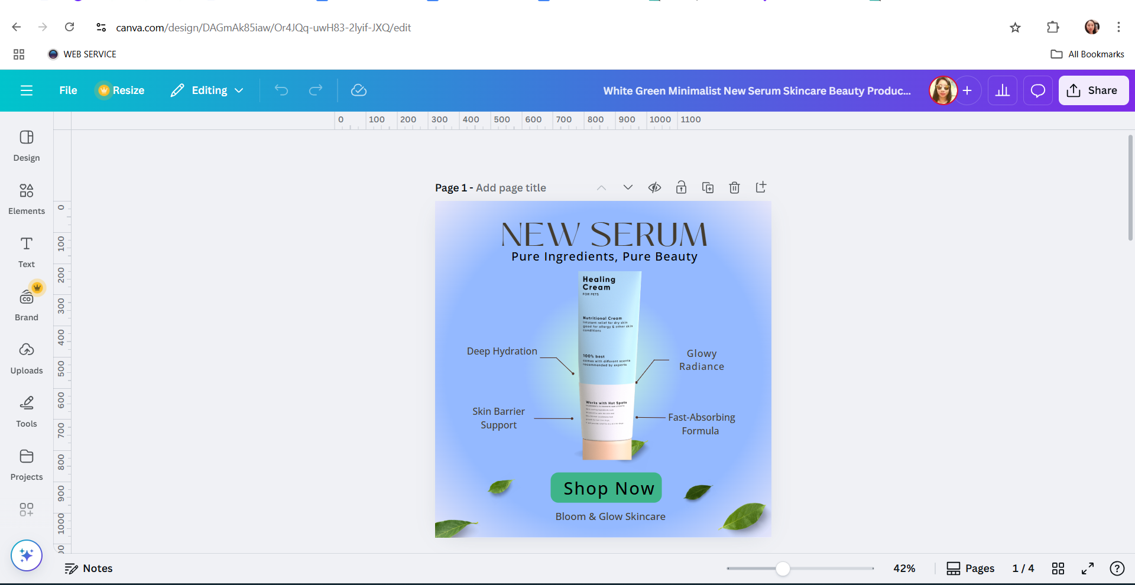Bookmark this page with the star
The image size is (1135, 585).
[1015, 27]
